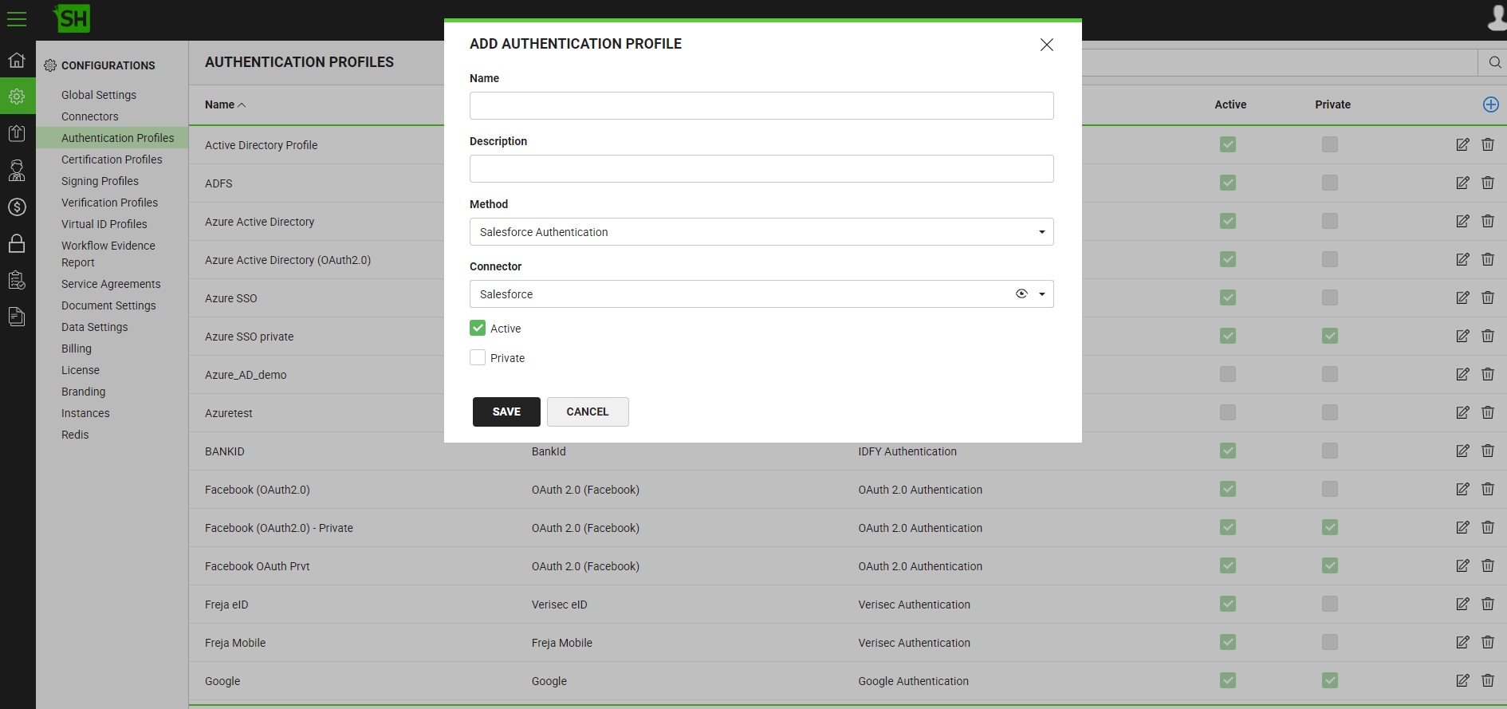The height and width of the screenshot is (709, 1507).
Task: Open the padlock sidebar icon
Action: pyautogui.click(x=17, y=243)
